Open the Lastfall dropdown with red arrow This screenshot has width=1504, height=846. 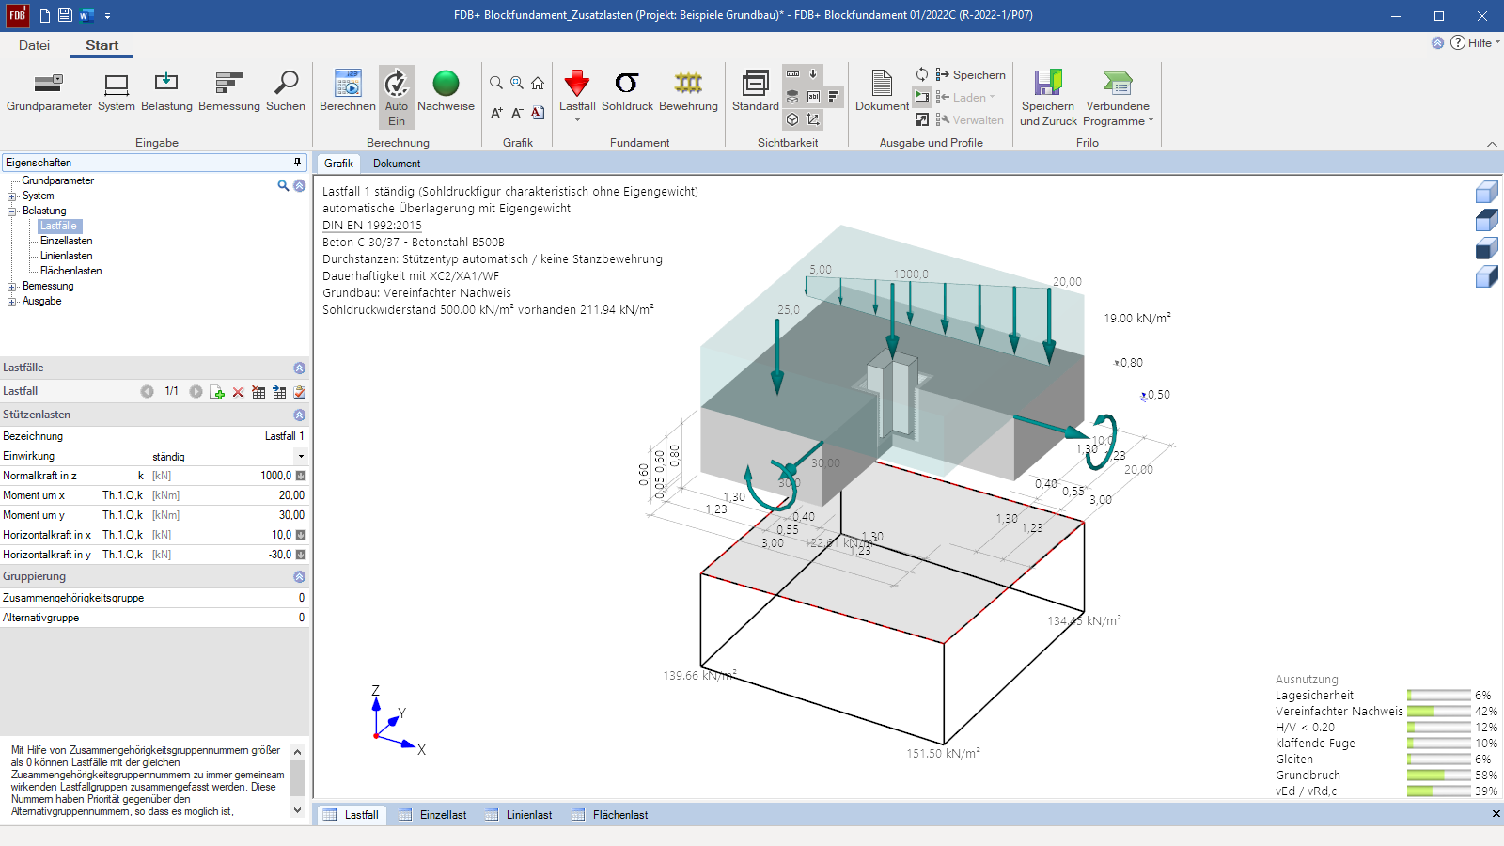coord(577,95)
